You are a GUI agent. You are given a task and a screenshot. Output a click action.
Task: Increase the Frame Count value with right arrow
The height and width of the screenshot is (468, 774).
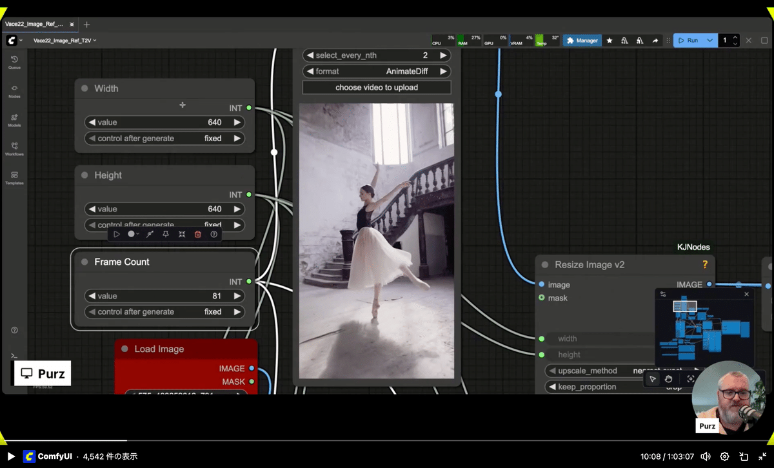point(237,297)
